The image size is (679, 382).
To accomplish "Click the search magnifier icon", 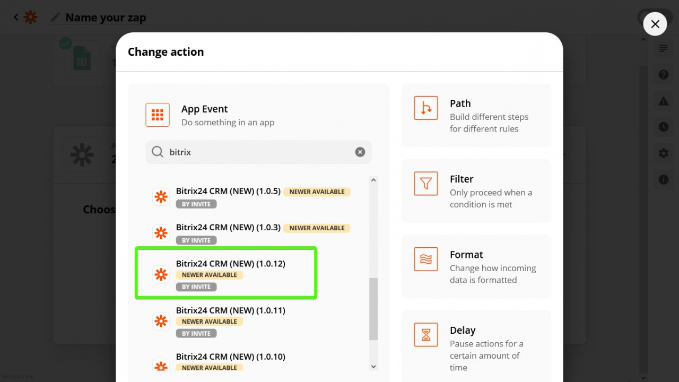I will click(x=158, y=152).
